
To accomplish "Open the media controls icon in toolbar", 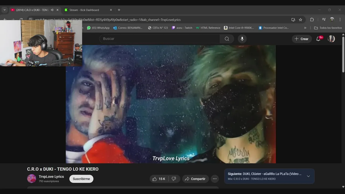I will coord(324,20).
